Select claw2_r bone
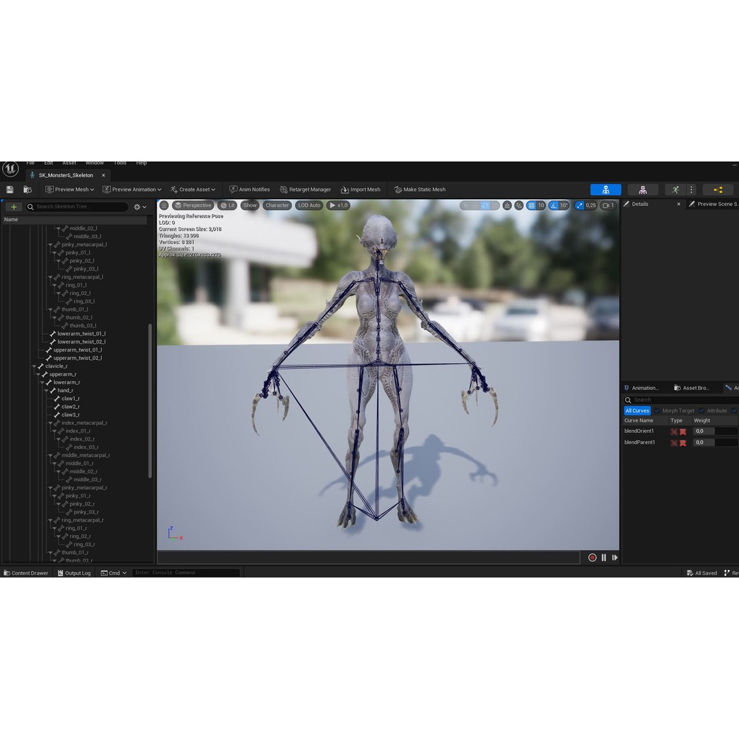 point(70,406)
